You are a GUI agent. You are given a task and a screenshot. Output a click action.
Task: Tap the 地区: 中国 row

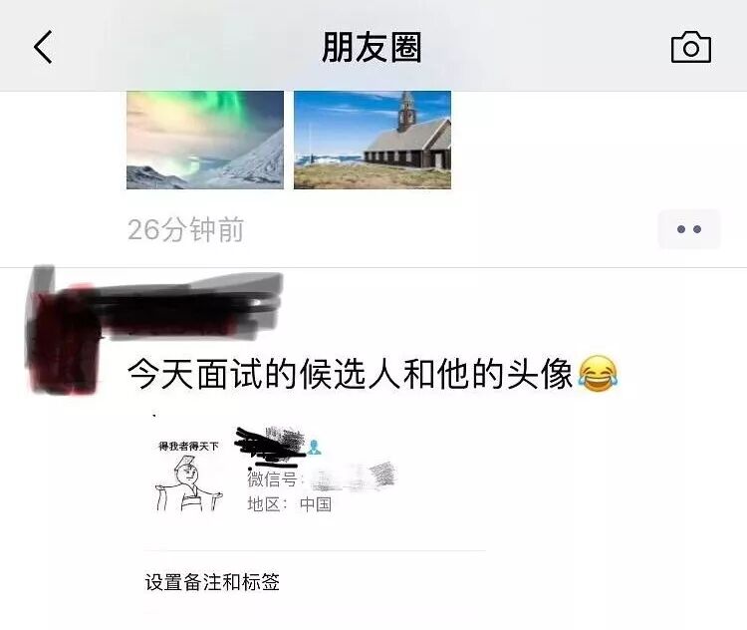[289, 504]
